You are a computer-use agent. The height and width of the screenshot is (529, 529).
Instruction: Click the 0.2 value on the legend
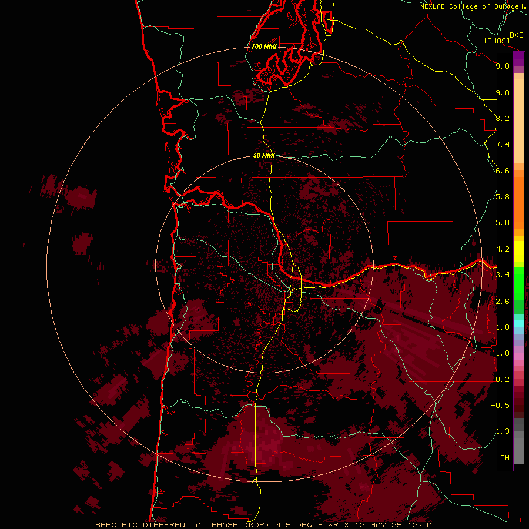tap(503, 380)
